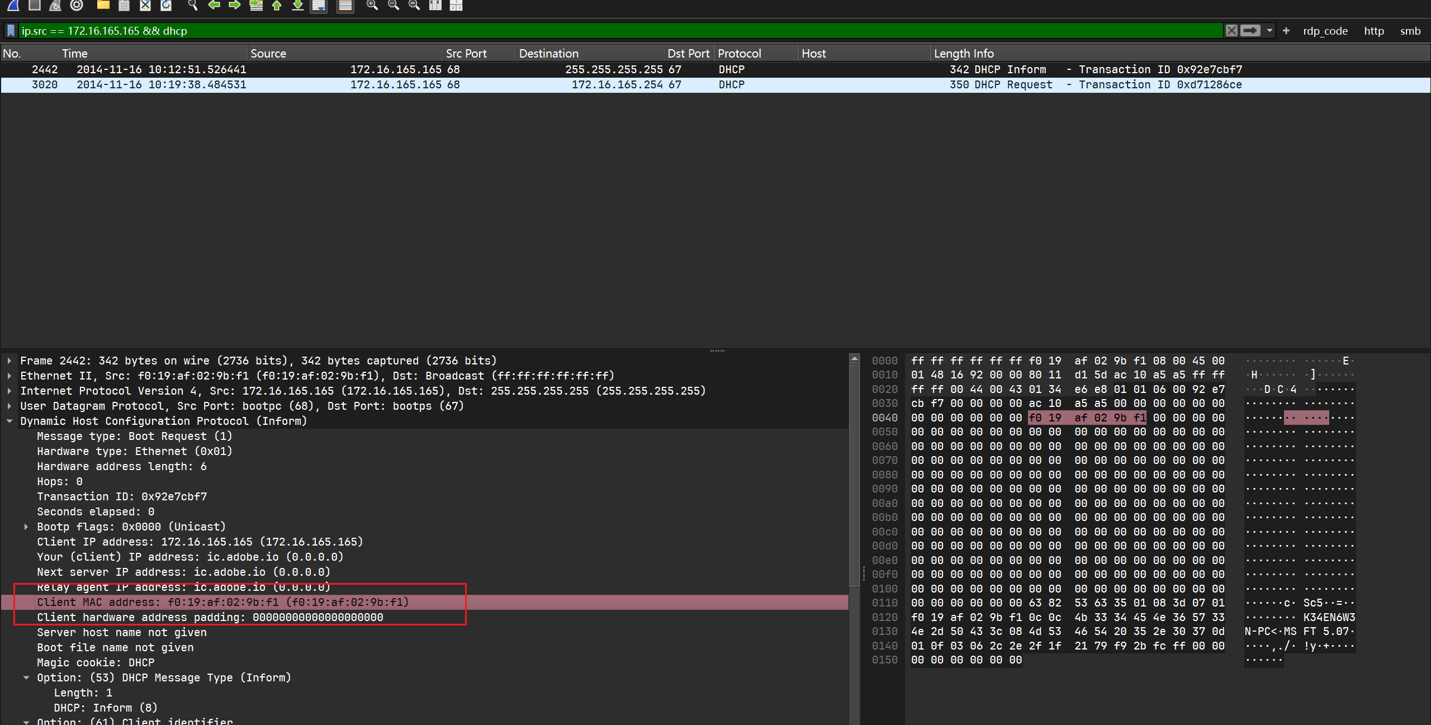Open capture options gear icon
The image size is (1431, 725).
pyautogui.click(x=77, y=6)
